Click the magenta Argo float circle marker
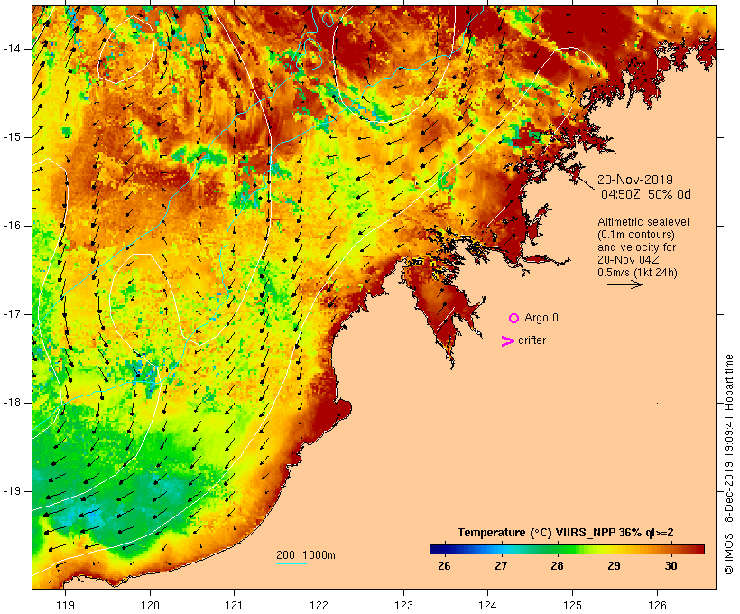The width and height of the screenshot is (740, 614). 514,319
